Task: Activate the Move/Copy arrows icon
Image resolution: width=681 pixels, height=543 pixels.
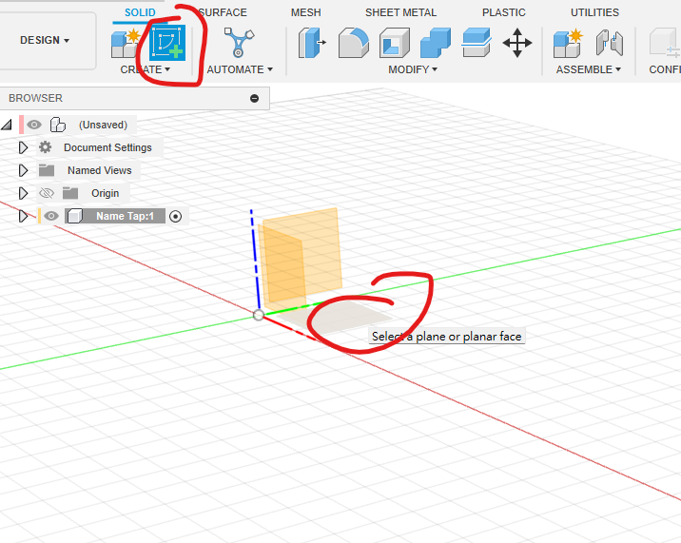Action: [517, 43]
